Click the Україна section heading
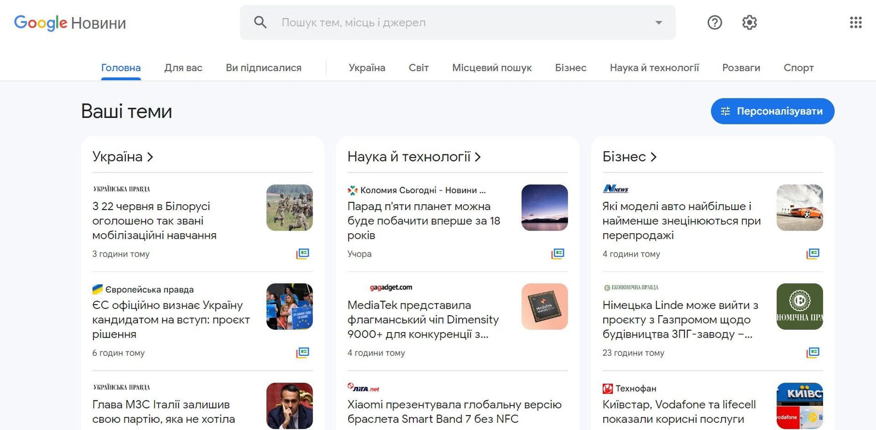 point(117,157)
